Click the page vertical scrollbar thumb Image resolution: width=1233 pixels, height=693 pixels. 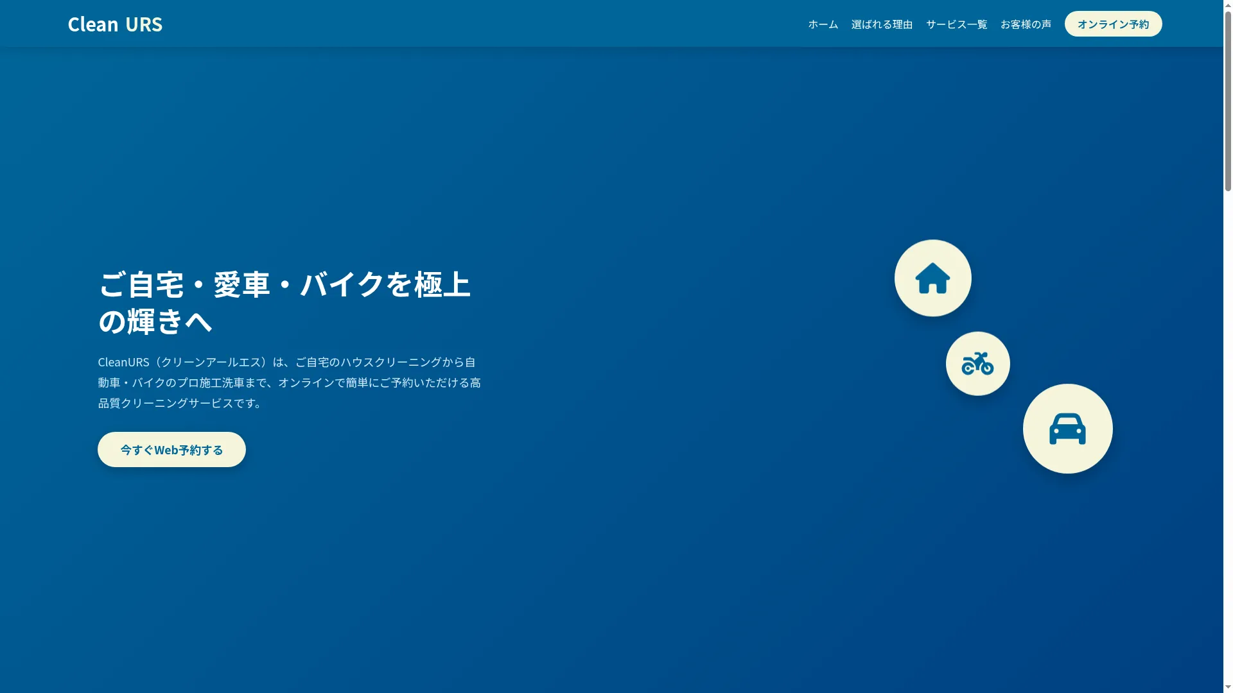click(1228, 100)
